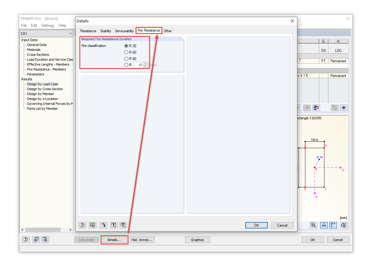This screenshot has width=369, height=276.
Task: Open the Help menu
Action: tap(62, 25)
